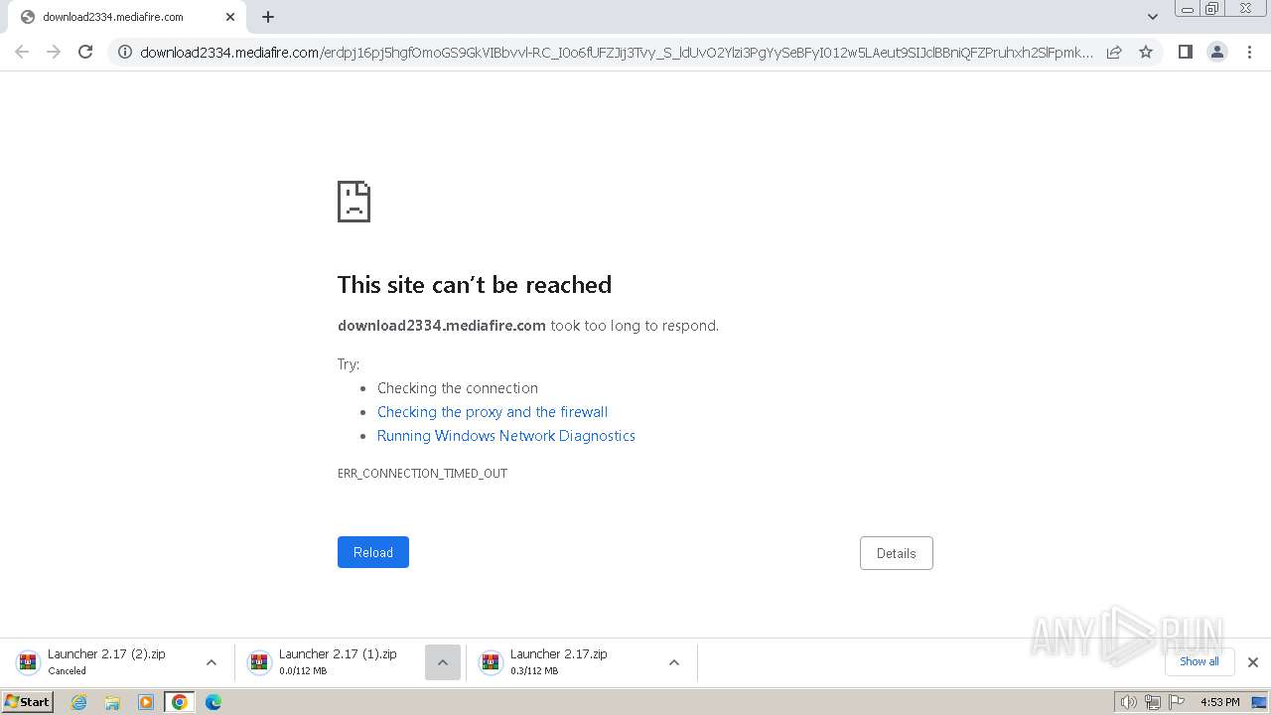Close the download2334.mediafire.com tab
Screen dimensions: 1271x715
click(x=230, y=17)
